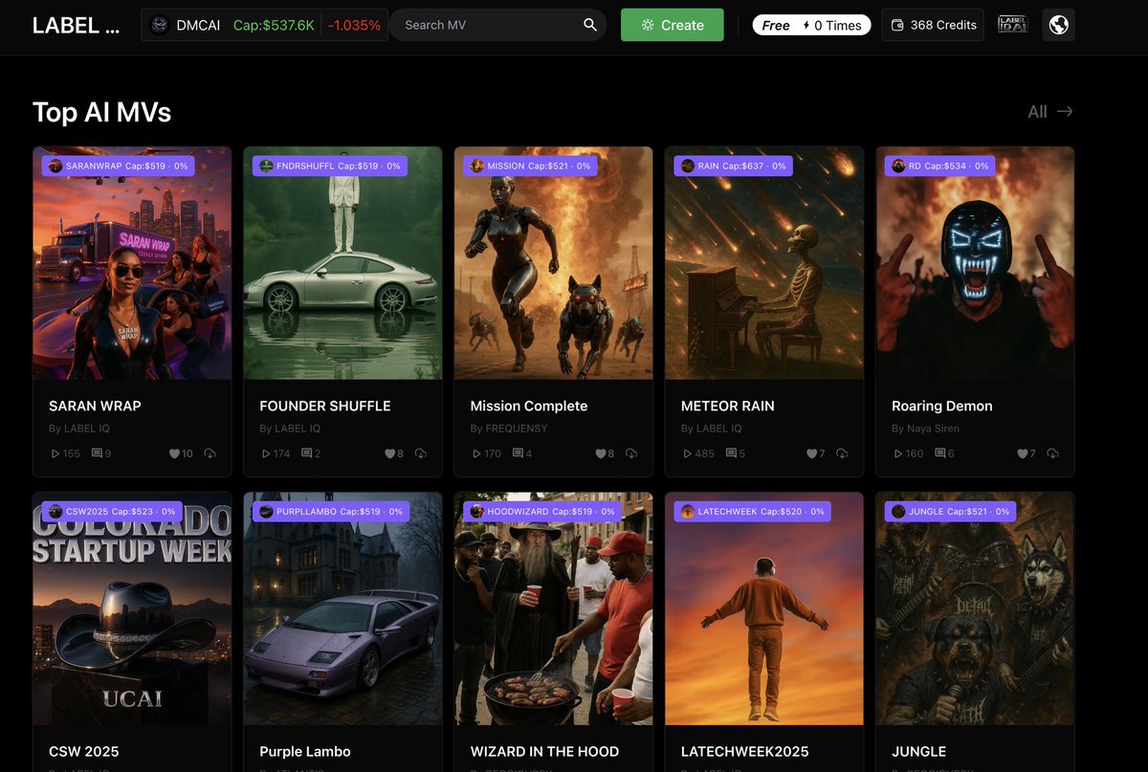Image resolution: width=1148 pixels, height=772 pixels.
Task: Click the search magnifier icon
Action: 590,25
